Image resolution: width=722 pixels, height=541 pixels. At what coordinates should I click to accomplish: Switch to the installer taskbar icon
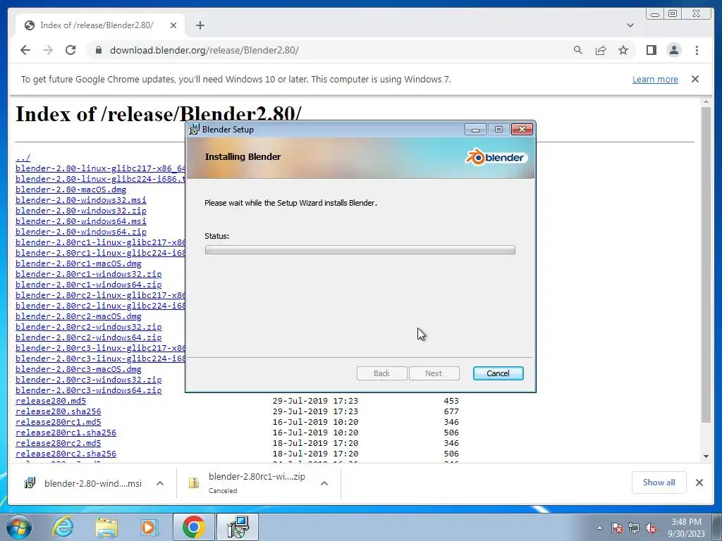[238, 527]
